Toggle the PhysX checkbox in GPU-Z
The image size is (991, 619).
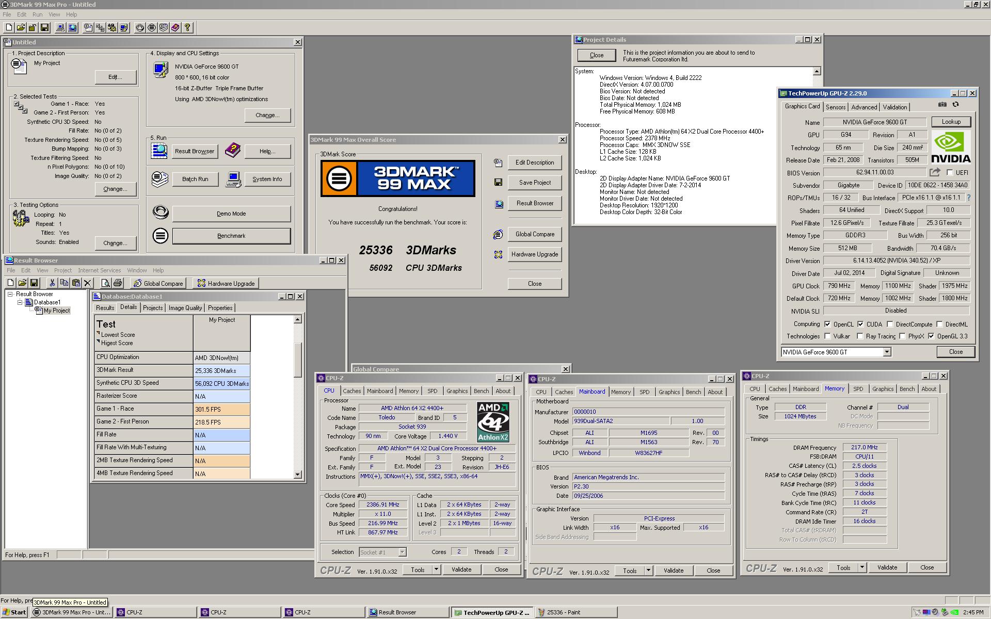[x=902, y=336]
